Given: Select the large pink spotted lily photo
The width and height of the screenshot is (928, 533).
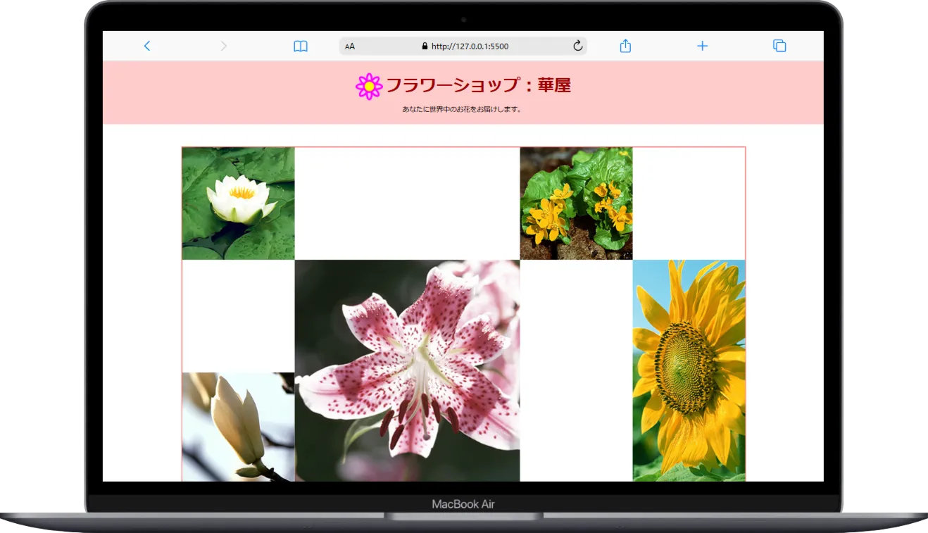Looking at the screenshot, I should 407,370.
